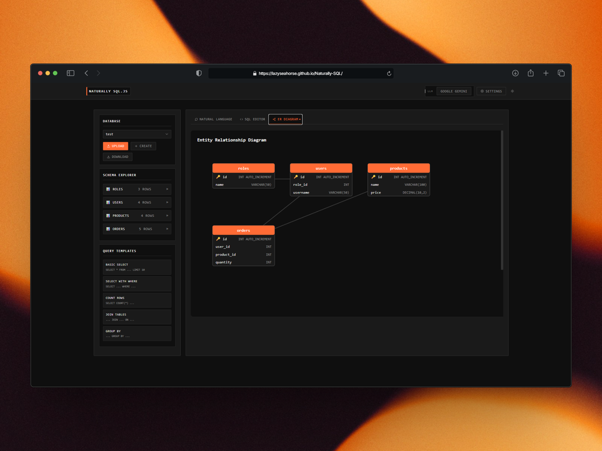Viewport: 602px width, 451px height.
Task: Click the USERS table icon
Action: 108,202
